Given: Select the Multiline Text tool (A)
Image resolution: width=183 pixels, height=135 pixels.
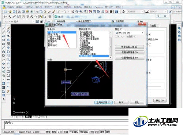Looking at the screenshot, I should click(4, 99).
